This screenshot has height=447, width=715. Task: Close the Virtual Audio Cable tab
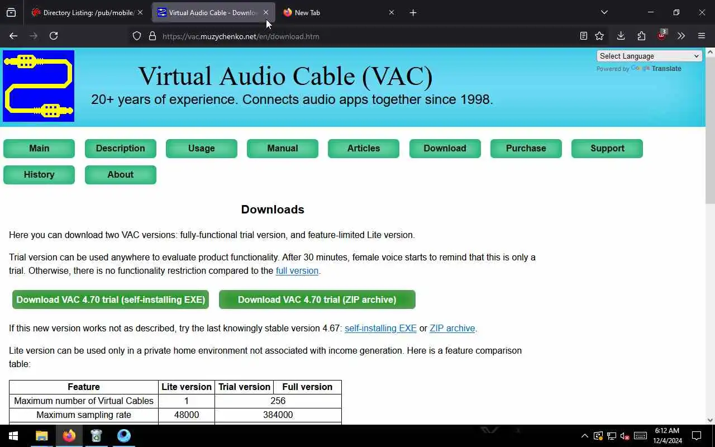[266, 12]
